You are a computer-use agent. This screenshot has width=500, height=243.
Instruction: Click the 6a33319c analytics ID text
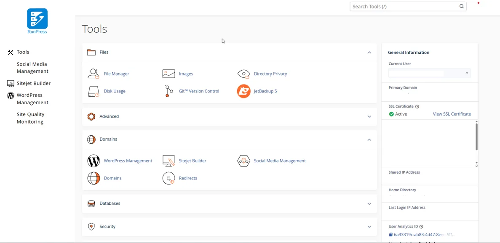pyautogui.click(x=425, y=235)
